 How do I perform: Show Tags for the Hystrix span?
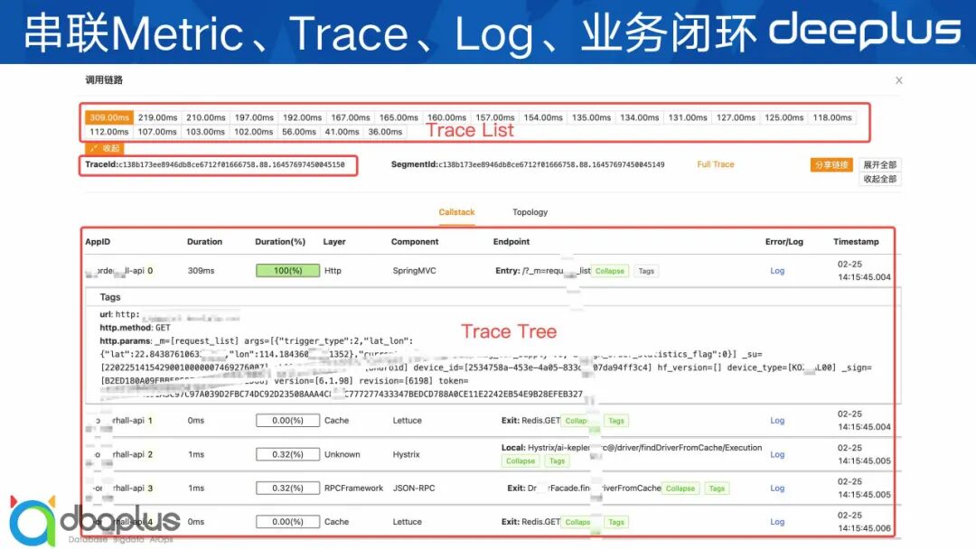coord(557,461)
